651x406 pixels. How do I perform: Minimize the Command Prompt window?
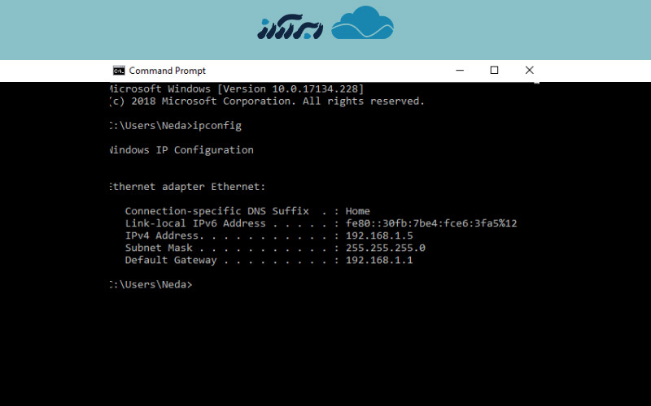tap(461, 71)
